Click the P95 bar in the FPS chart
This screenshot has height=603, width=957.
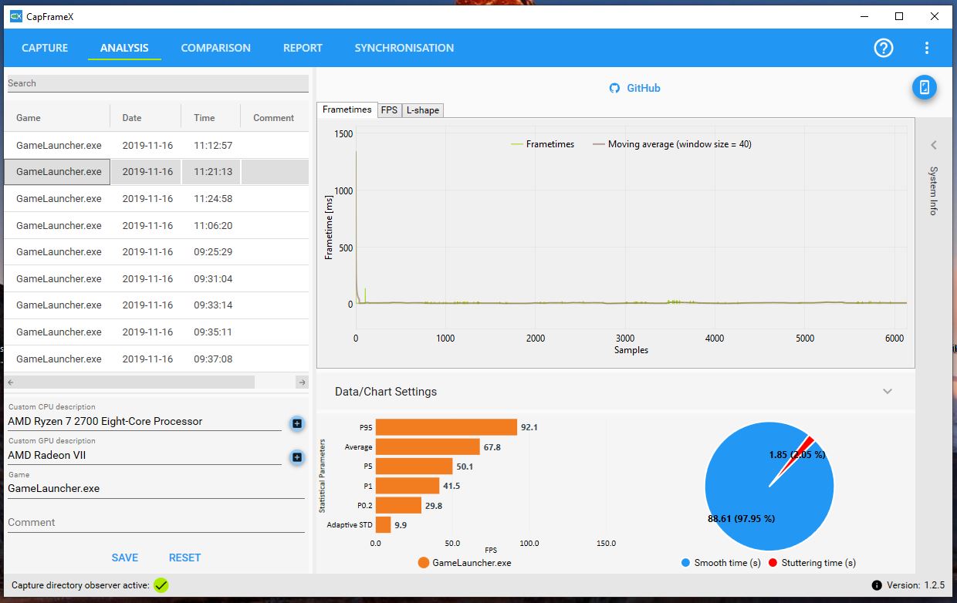tap(446, 427)
